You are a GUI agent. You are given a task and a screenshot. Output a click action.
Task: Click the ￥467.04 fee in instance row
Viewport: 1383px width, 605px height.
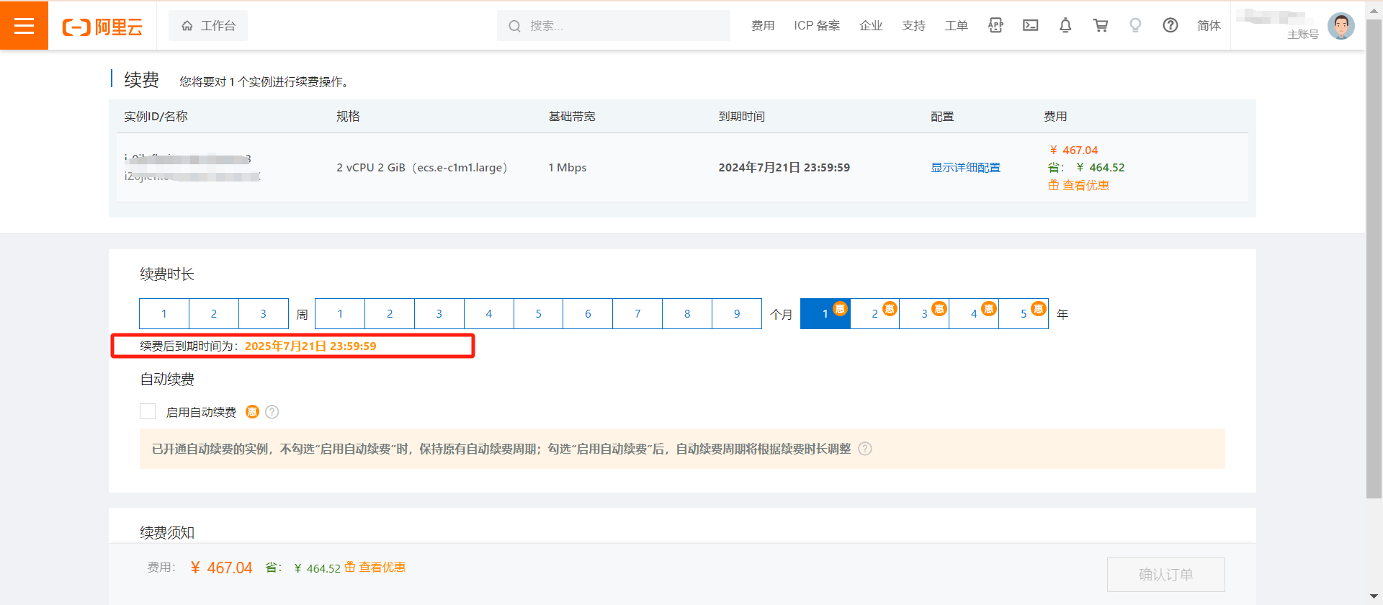[x=1073, y=151]
